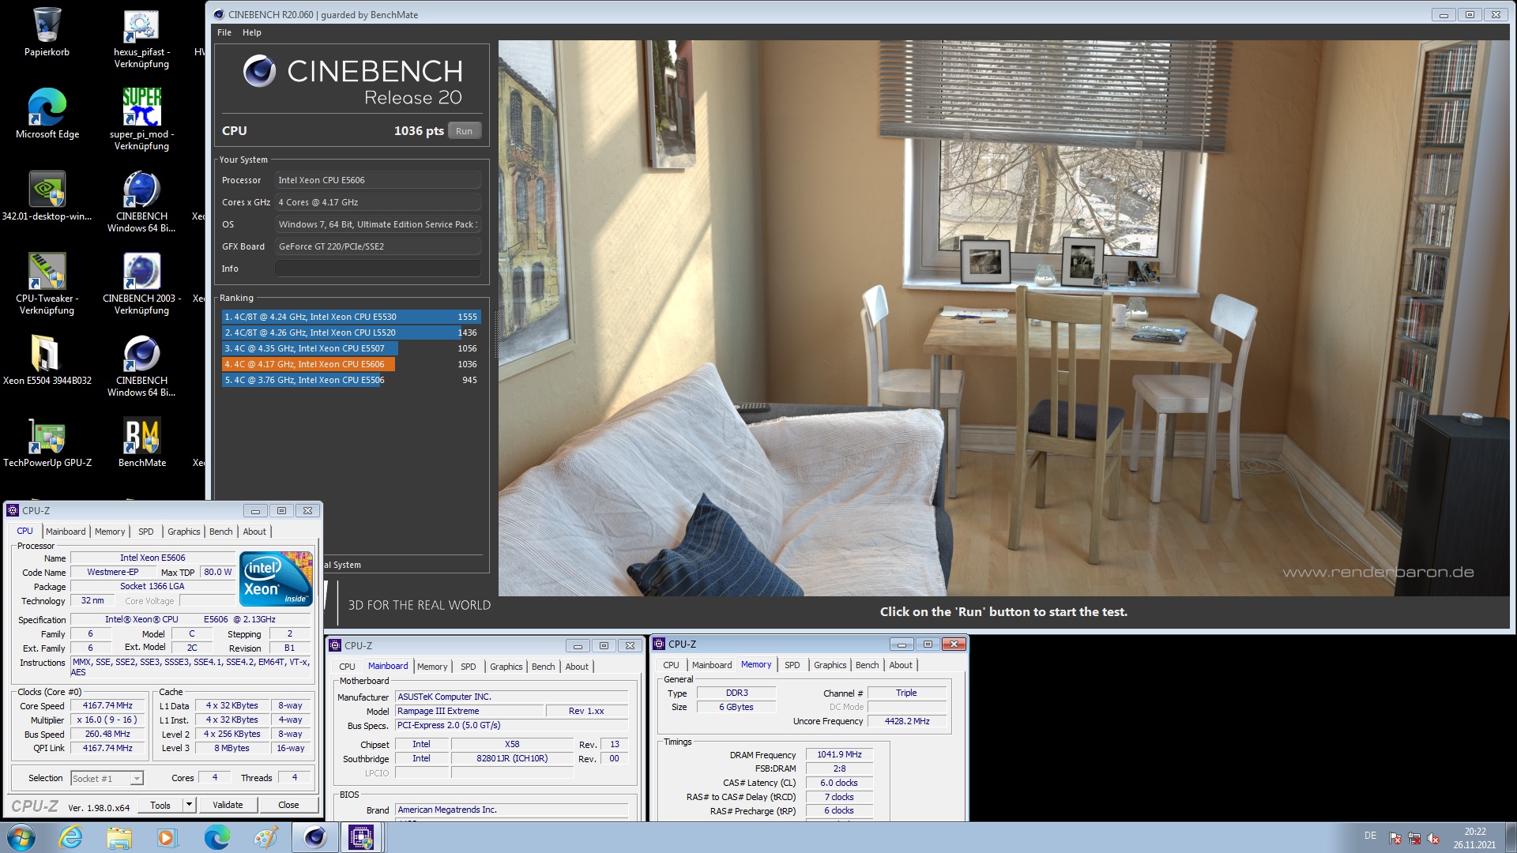Open hexus_pifast shortcut on desktop
The image size is (1517, 853).
pos(141,38)
